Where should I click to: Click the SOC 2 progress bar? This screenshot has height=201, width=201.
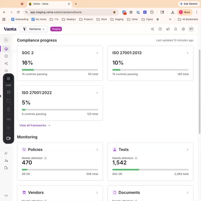click(x=60, y=70)
